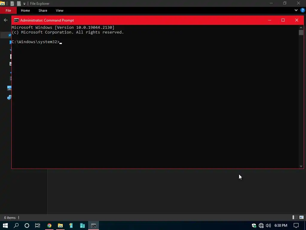This screenshot has width=306, height=230.
Task: Open Task View on taskbar
Action: 38,226
